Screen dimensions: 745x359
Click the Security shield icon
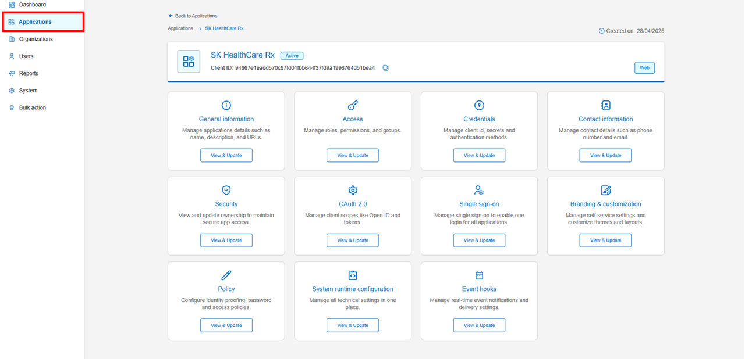point(226,190)
